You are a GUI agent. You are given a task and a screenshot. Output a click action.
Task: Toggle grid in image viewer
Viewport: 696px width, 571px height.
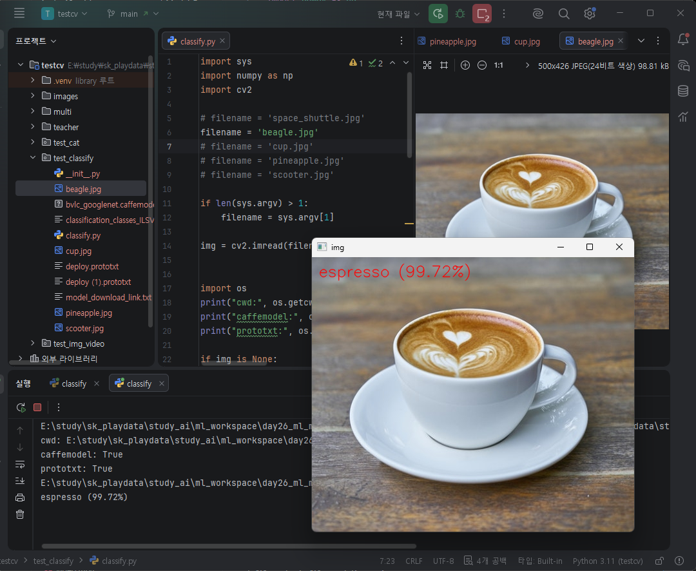pyautogui.click(x=444, y=65)
